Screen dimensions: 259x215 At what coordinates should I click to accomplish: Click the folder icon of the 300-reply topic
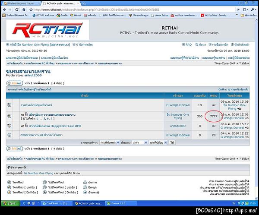(9, 116)
